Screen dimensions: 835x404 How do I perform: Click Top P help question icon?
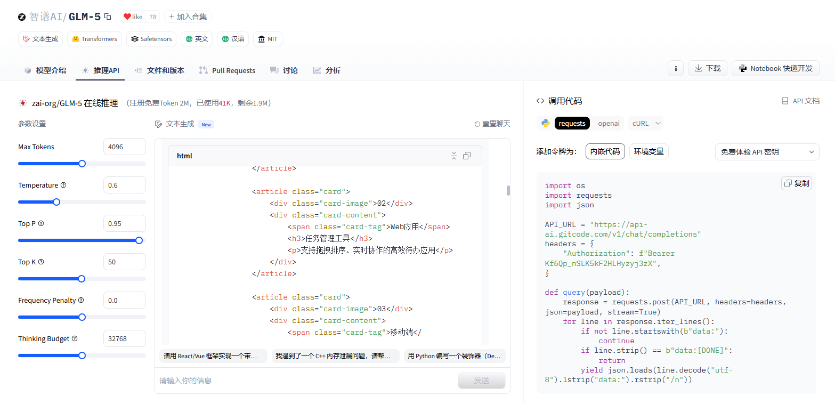pos(41,223)
